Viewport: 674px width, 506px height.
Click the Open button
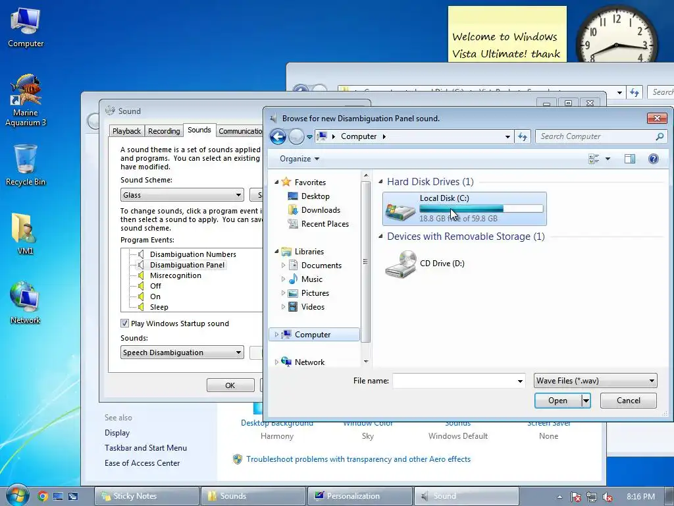coord(558,401)
